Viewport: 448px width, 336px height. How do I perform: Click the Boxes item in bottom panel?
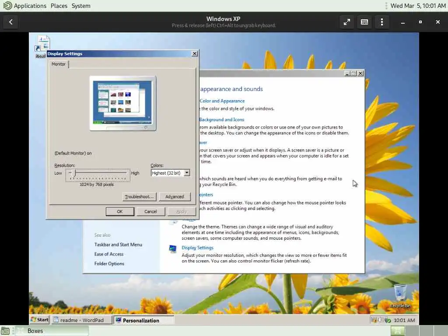pyautogui.click(x=52, y=331)
